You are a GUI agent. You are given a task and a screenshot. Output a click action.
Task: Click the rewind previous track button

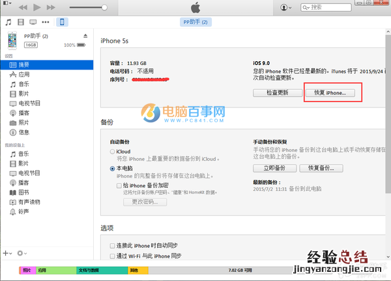click(x=23, y=7)
